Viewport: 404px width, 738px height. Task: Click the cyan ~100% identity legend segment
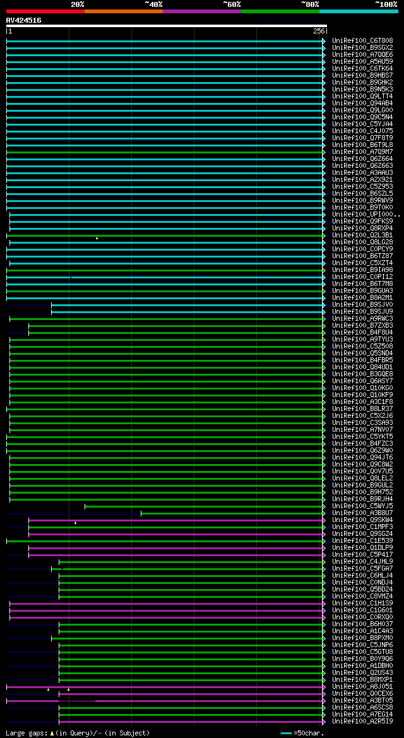tap(359, 11)
